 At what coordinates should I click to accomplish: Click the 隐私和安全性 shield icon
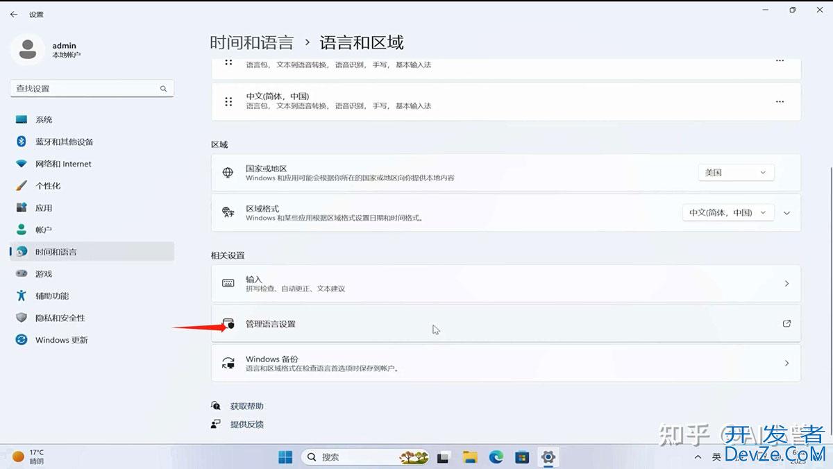pos(22,318)
